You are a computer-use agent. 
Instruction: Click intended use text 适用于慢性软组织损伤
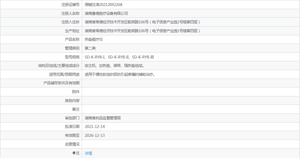pos(103,74)
